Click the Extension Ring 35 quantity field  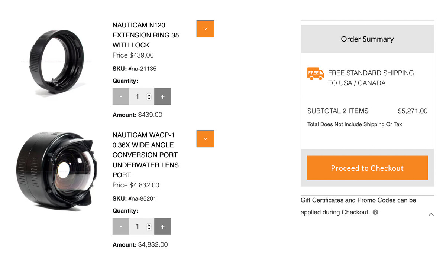point(138,96)
